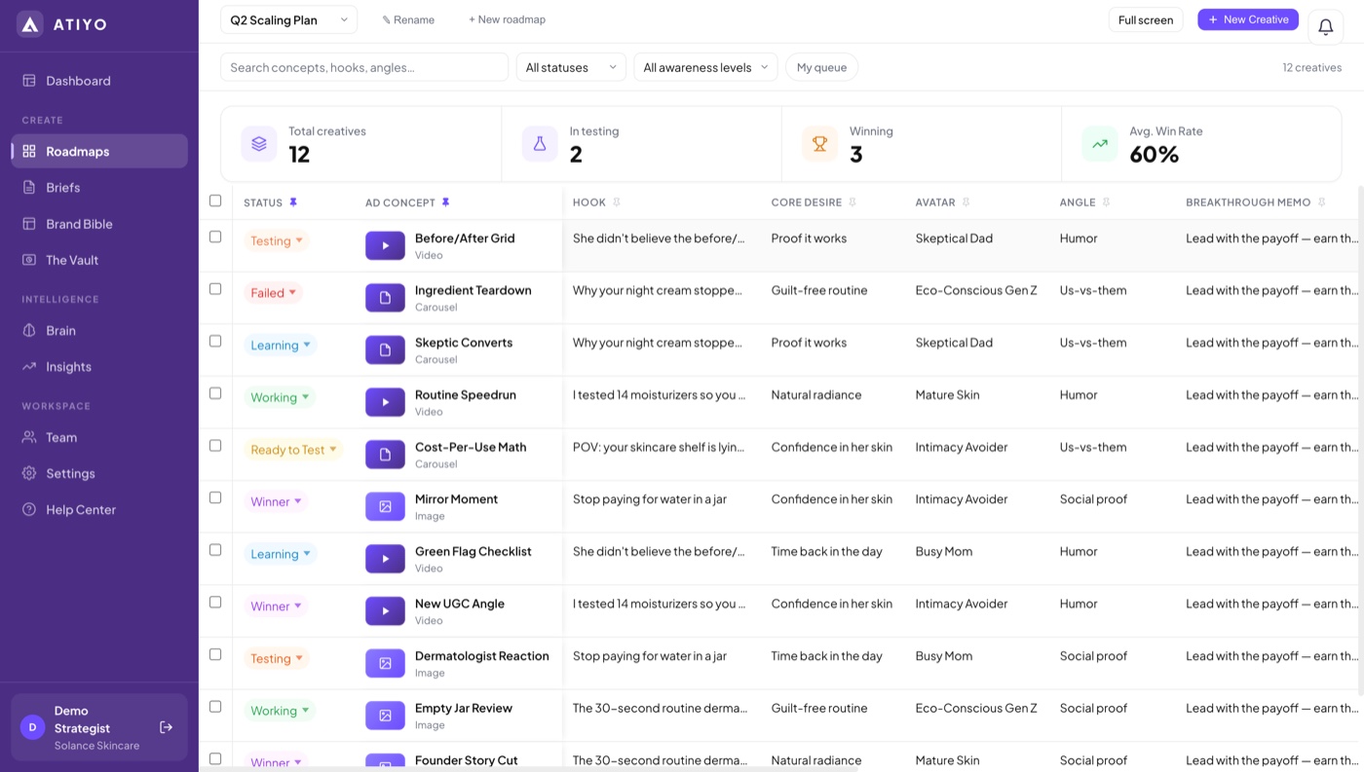The height and width of the screenshot is (772, 1364).
Task: Open the All statuses filter dropdown
Action: pos(571,67)
